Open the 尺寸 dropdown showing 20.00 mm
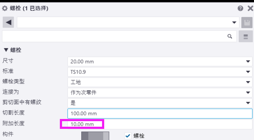This screenshot has height=140, width=254. 160,62
